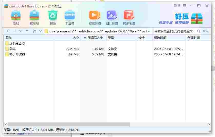The image size is (215, 137).
Task: Click the horizontal scrollbar thumb
Action: 69,124
